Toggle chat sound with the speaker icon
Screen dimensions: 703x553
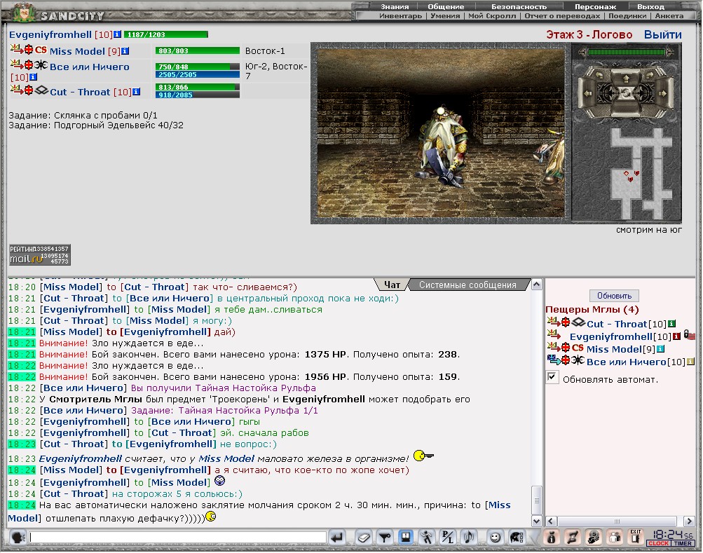(468, 538)
